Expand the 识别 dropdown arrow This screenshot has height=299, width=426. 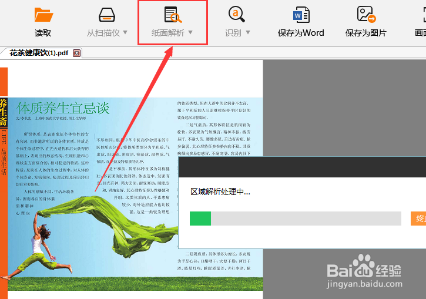pos(248,32)
